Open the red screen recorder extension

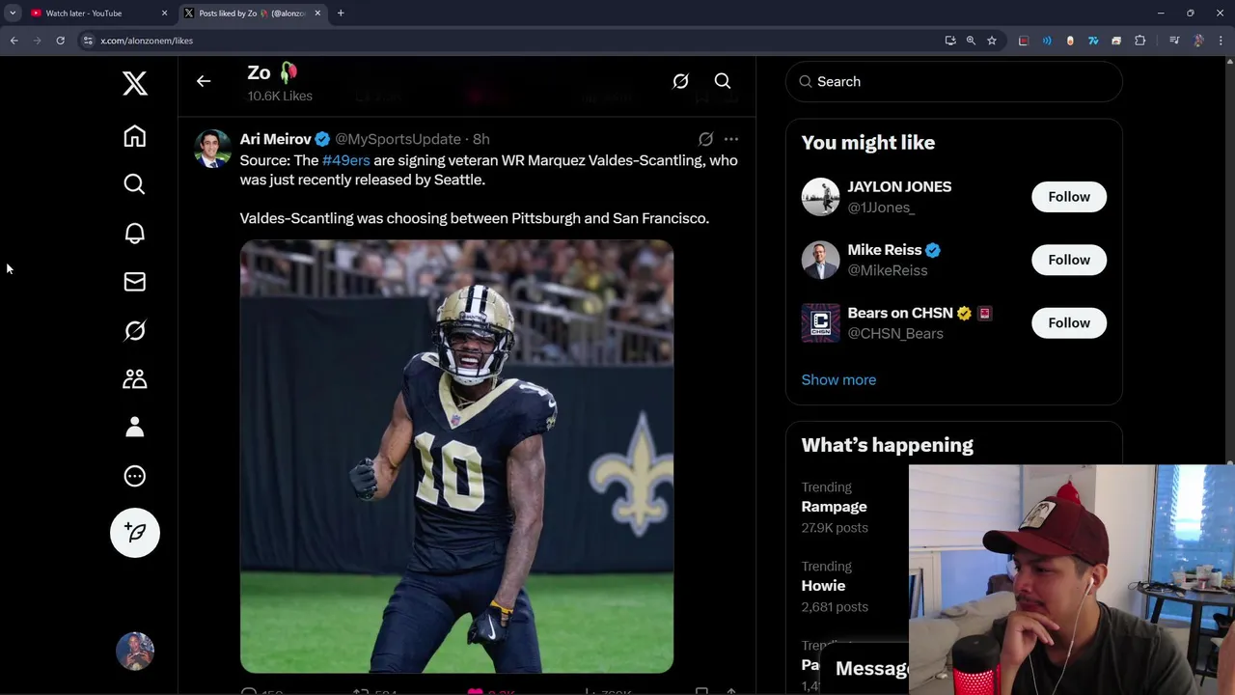pyautogui.click(x=1024, y=41)
